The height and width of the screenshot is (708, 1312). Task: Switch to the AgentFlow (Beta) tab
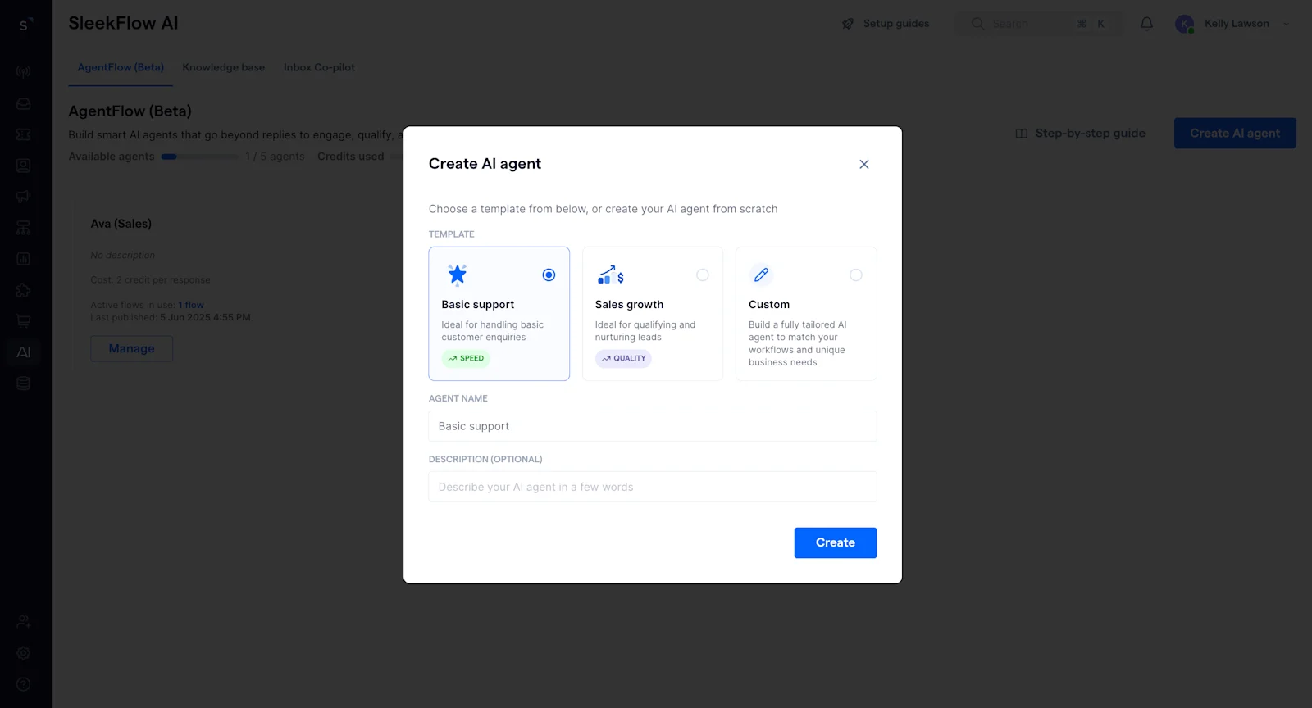click(x=121, y=67)
